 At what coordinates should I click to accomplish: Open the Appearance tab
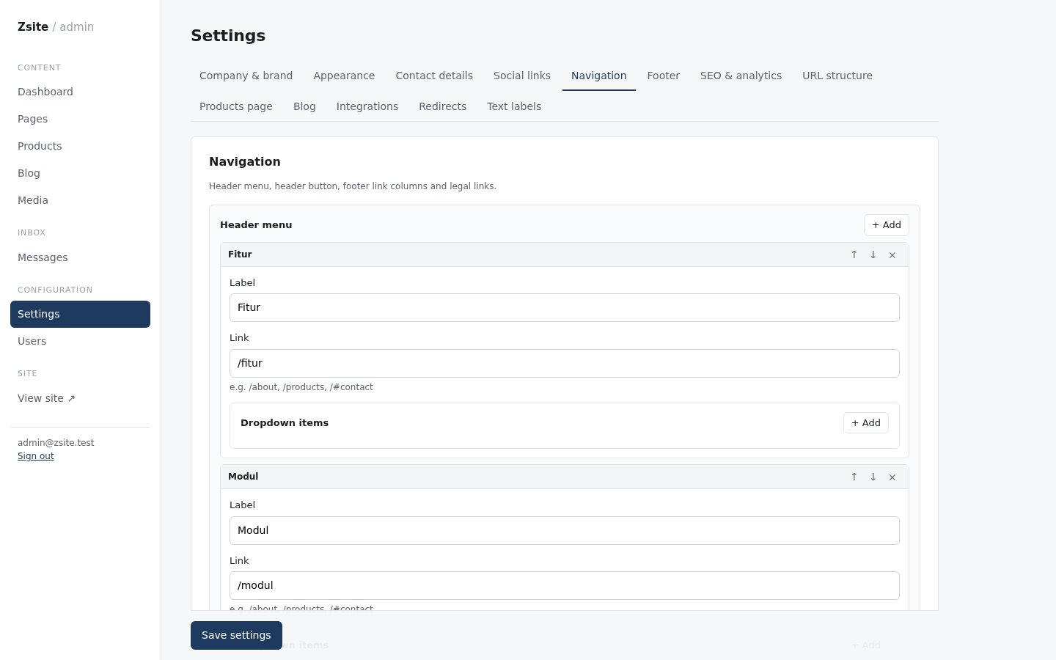tap(344, 76)
